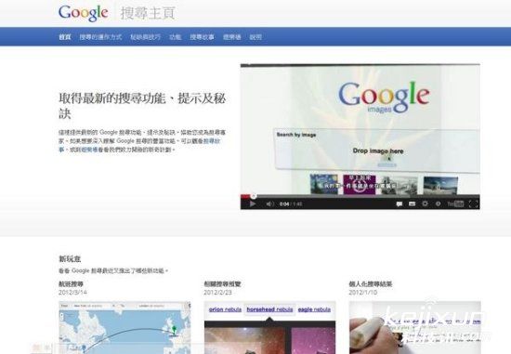Click the 2012/1/10 date text
This screenshot has width=511, height=354.
(x=363, y=293)
